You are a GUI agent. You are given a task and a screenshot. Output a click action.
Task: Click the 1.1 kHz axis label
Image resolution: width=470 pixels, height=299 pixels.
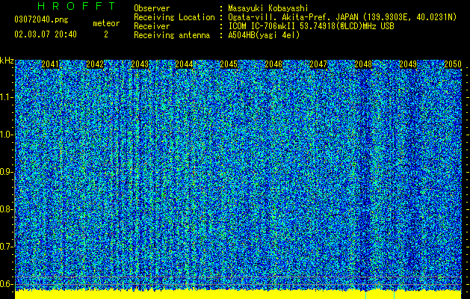[x=6, y=97]
